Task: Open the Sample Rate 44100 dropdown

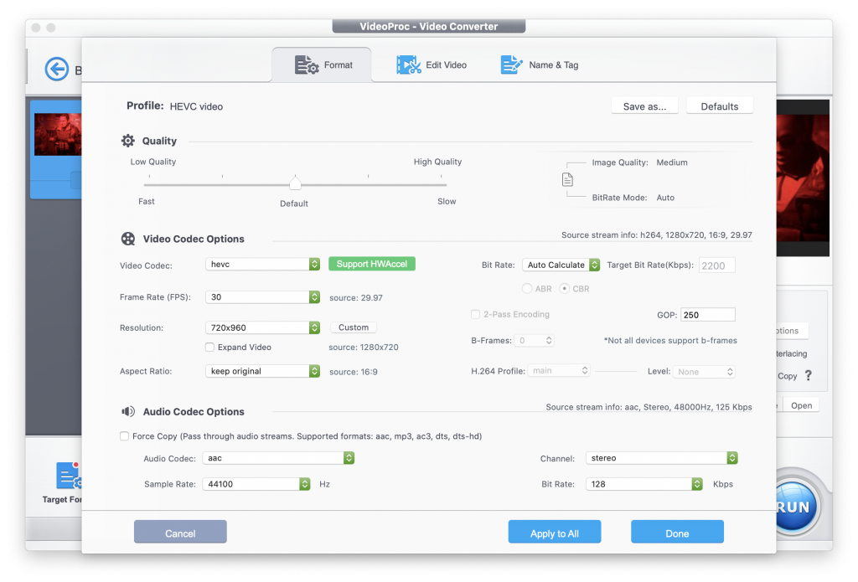Action: pos(256,484)
